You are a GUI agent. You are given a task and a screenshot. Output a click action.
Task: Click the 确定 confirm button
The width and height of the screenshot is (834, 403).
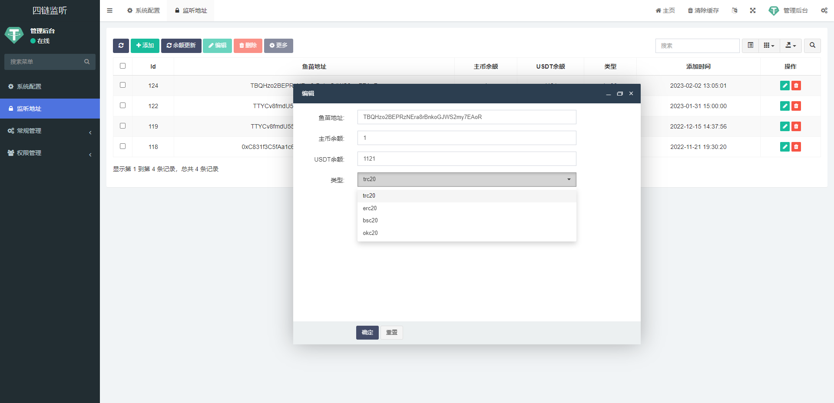point(367,333)
